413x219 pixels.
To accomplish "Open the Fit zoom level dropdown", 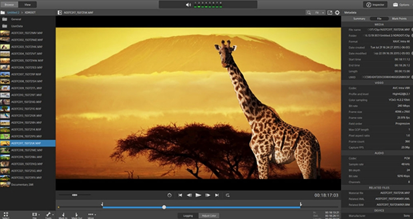I will coord(319,13).
